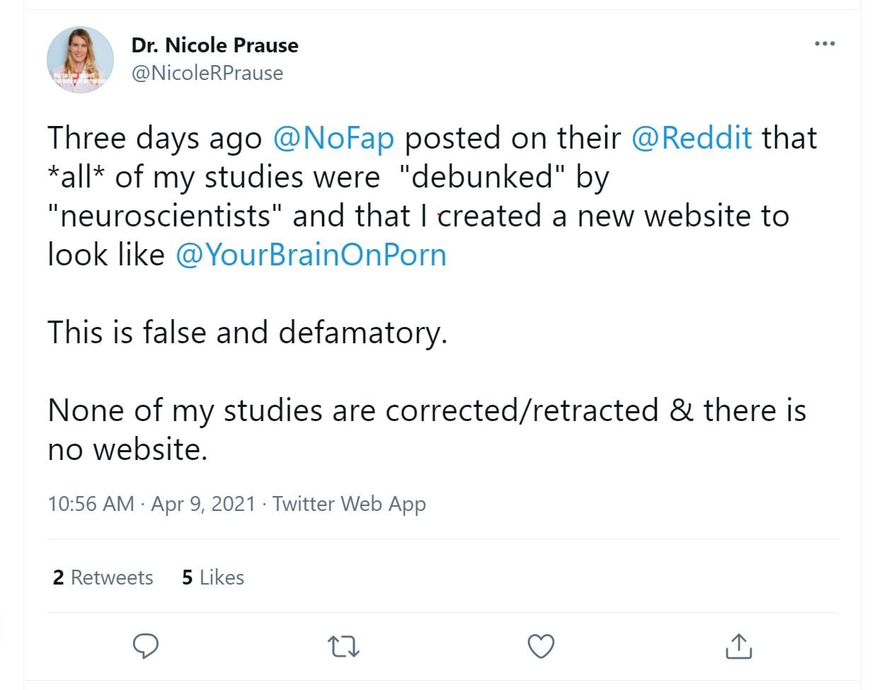
Task: Click the 10:56 AM Apr 9, 2021 timestamp
Action: click(151, 504)
